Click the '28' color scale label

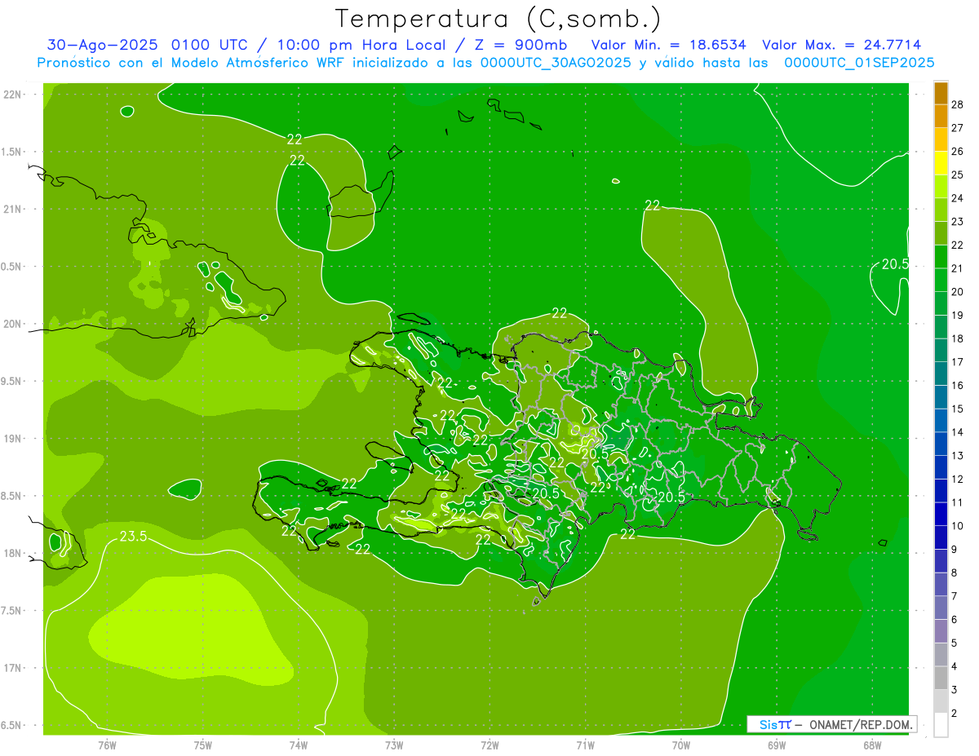pos(959,104)
